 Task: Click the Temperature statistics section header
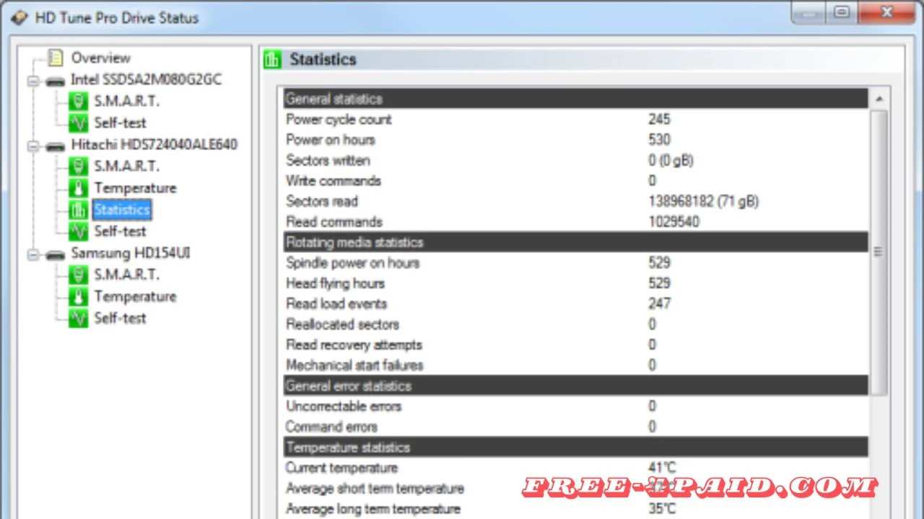tap(576, 447)
